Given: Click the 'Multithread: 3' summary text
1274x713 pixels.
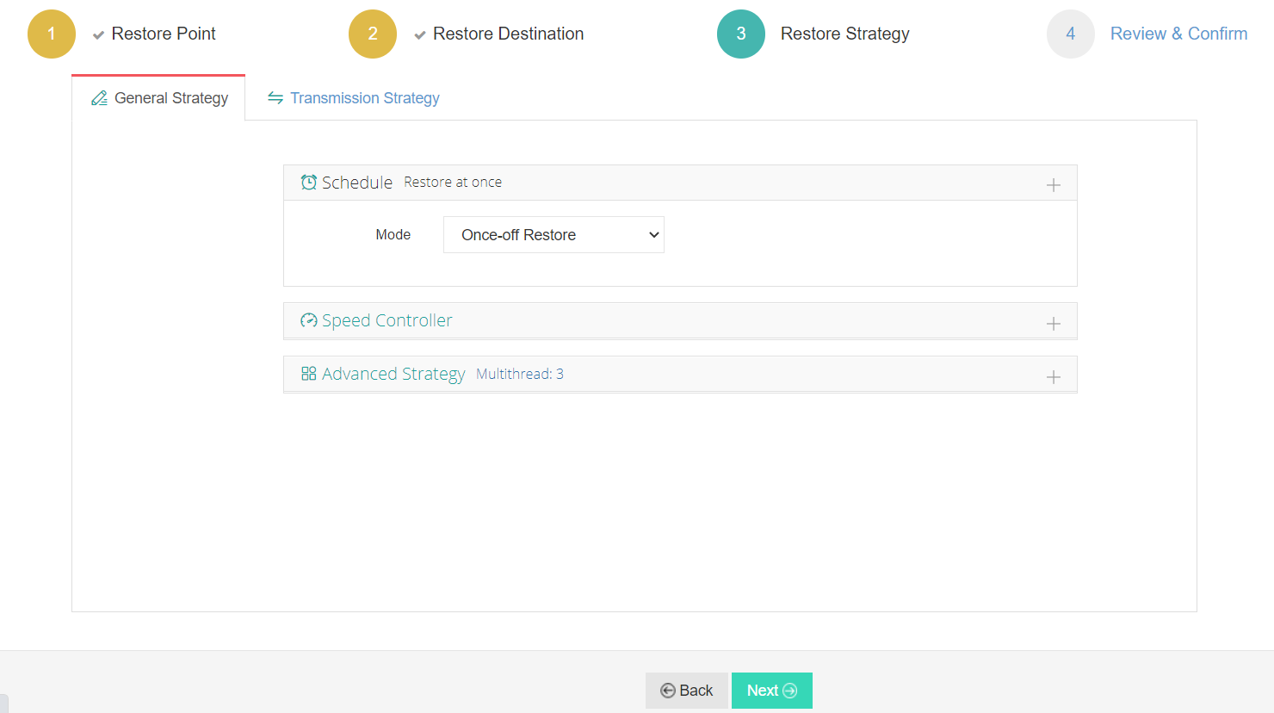Looking at the screenshot, I should 520,374.
